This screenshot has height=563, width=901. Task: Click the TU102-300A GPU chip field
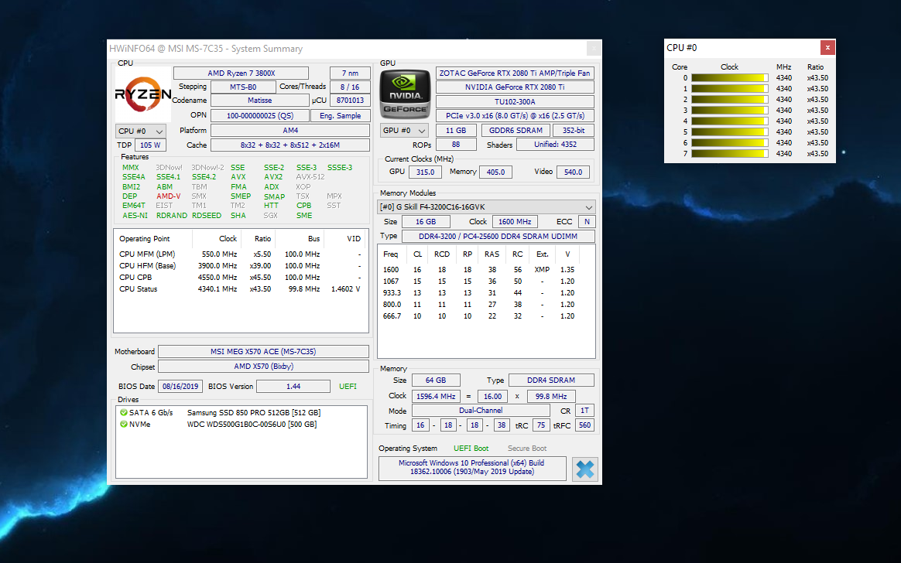[x=515, y=101]
